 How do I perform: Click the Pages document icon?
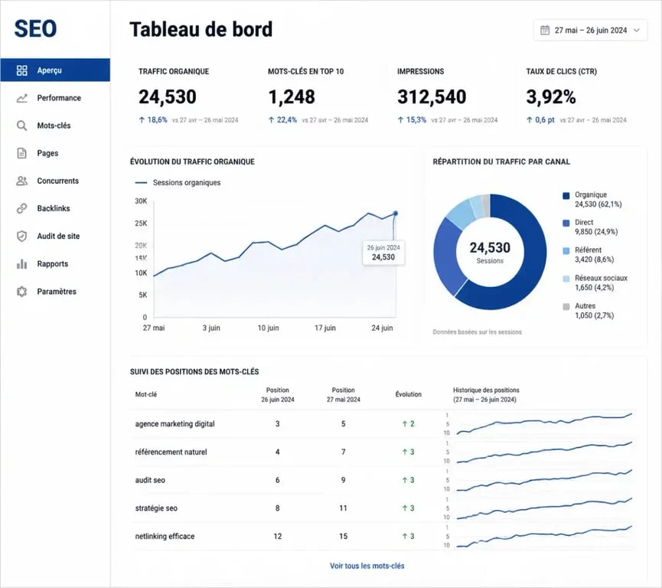[x=22, y=153]
